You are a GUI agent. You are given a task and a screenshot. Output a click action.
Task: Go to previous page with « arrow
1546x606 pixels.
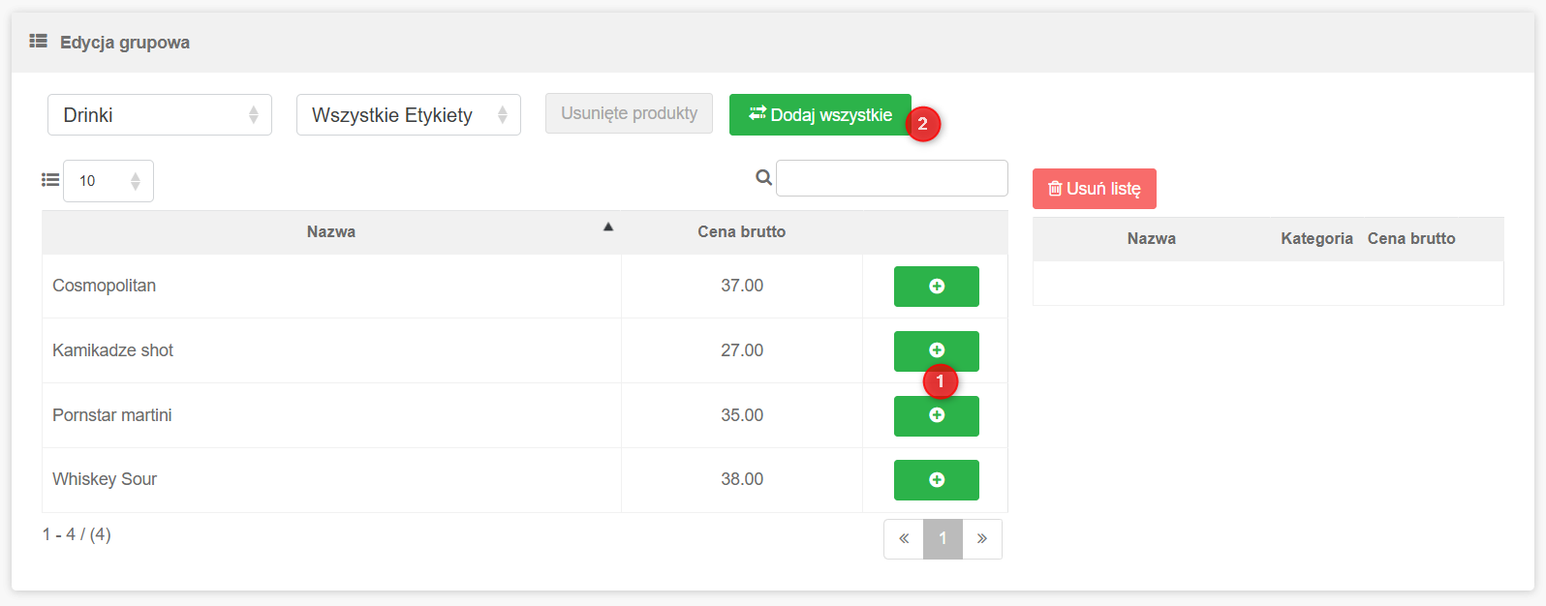(904, 539)
